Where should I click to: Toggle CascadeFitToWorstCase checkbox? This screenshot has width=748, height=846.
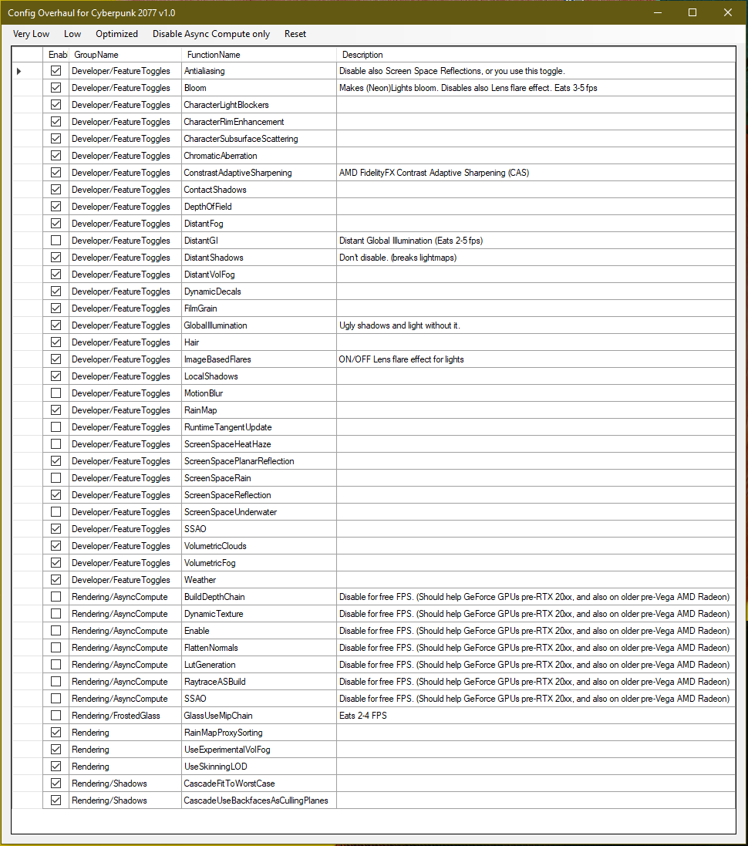pos(56,783)
